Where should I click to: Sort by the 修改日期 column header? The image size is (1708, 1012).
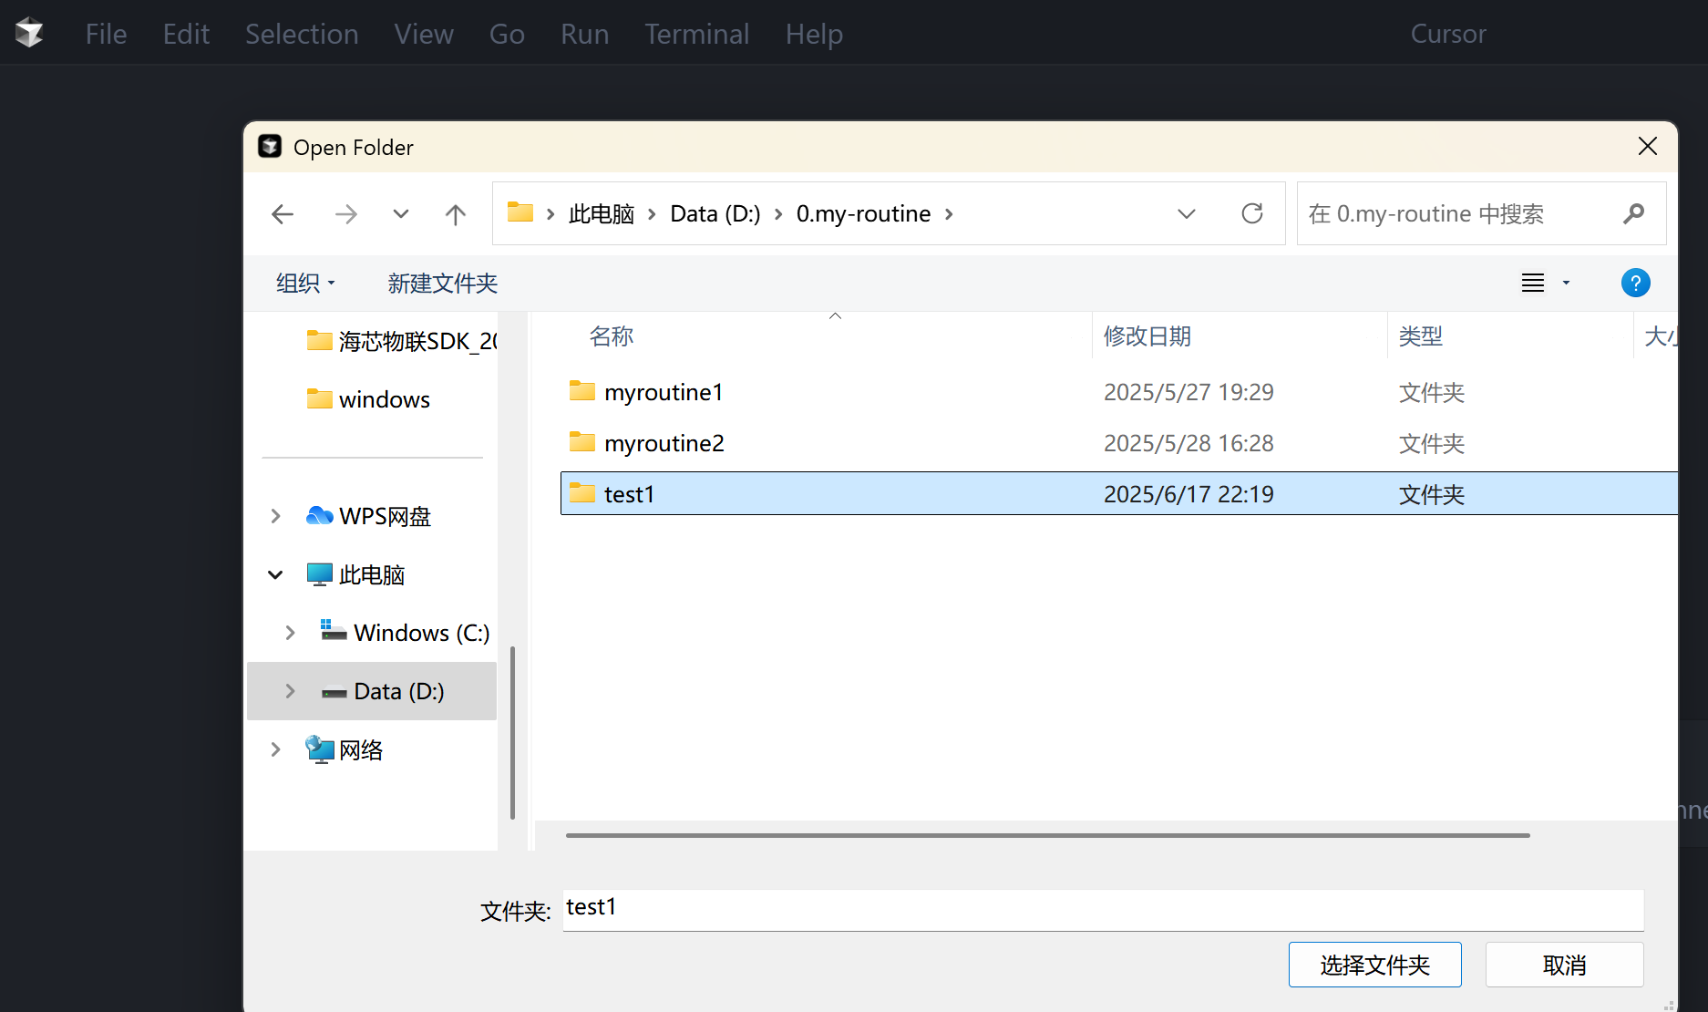point(1147,336)
